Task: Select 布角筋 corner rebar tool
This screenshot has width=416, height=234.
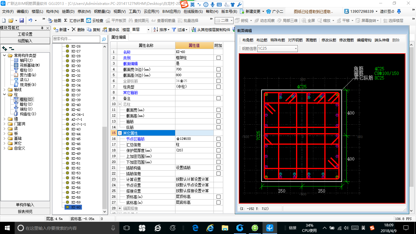Action: [248, 40]
